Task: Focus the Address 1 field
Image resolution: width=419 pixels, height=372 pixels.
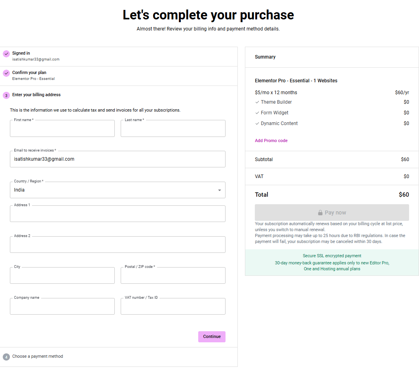Action: [x=118, y=214]
